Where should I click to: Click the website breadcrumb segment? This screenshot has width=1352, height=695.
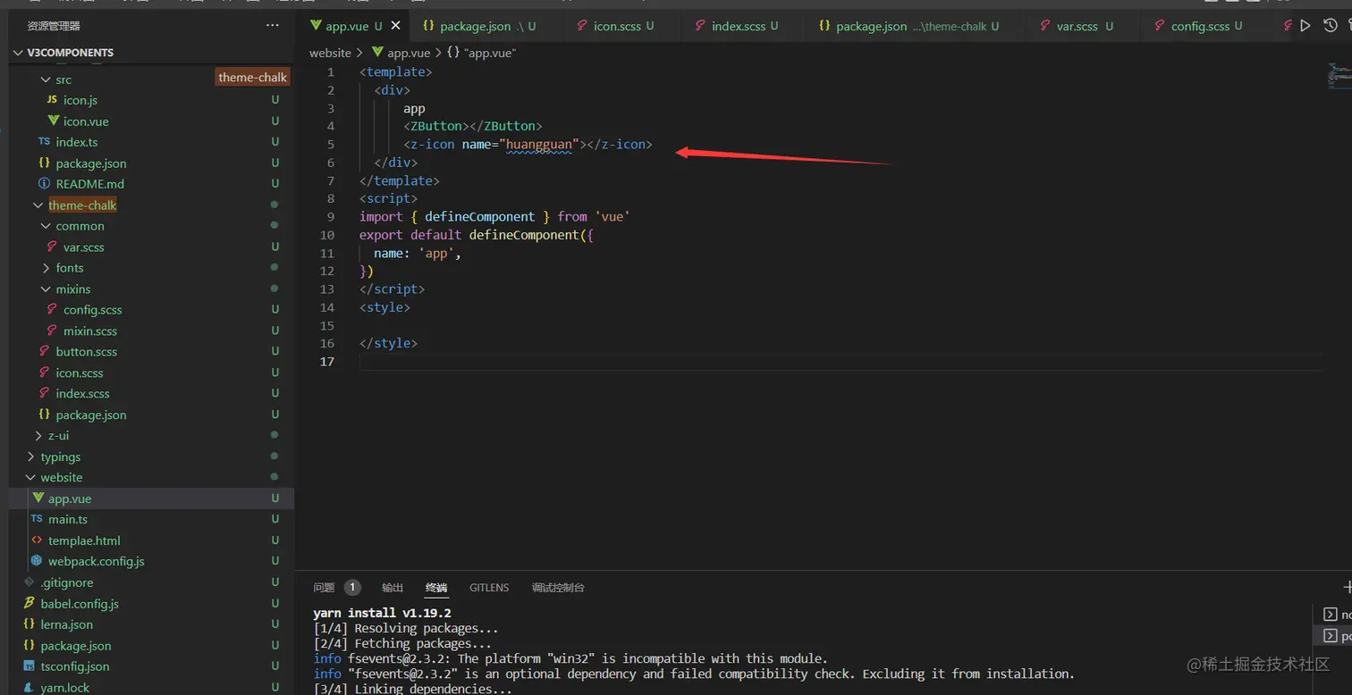point(331,53)
